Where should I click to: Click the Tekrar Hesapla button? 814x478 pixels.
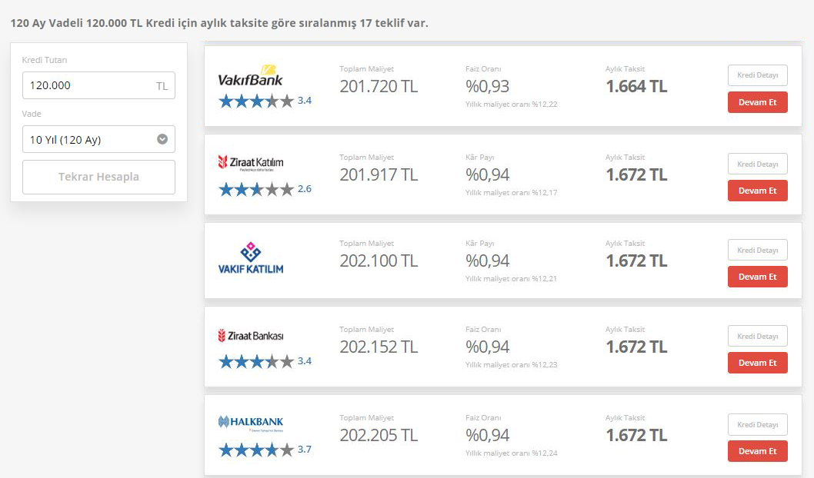coord(98,177)
